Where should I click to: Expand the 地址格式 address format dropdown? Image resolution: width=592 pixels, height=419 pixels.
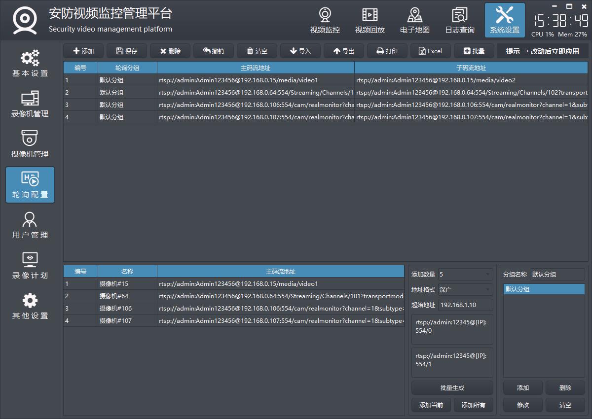pyautogui.click(x=465, y=290)
